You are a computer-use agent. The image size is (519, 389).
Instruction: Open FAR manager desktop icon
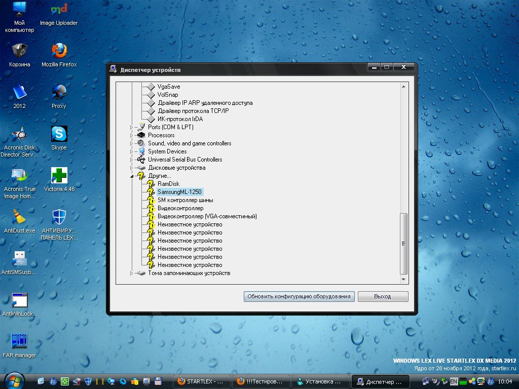click(x=19, y=341)
